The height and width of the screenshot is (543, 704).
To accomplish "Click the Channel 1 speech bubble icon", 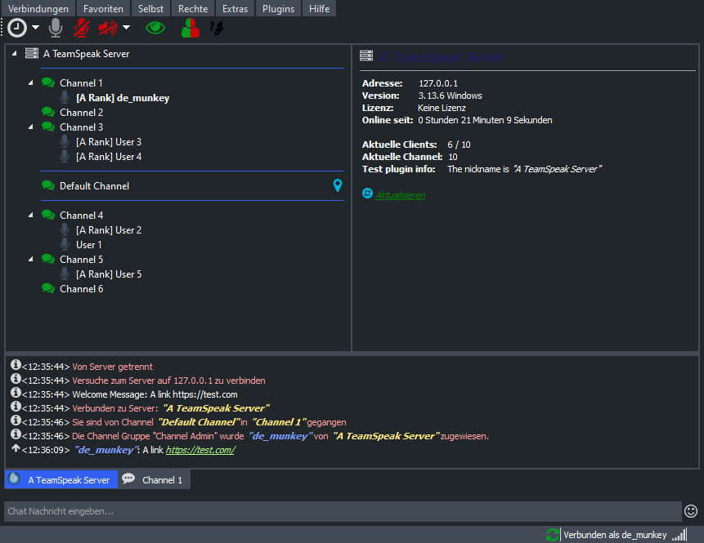I will [48, 82].
